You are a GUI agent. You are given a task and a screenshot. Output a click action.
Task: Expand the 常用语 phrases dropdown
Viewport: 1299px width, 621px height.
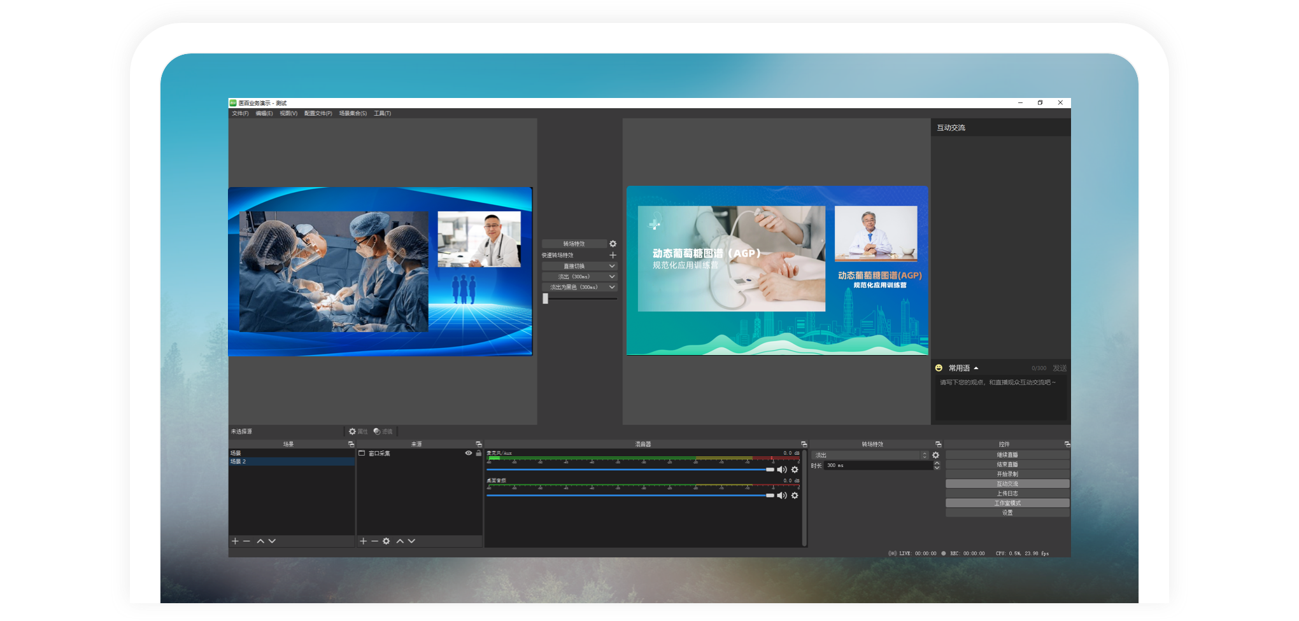pyautogui.click(x=963, y=368)
